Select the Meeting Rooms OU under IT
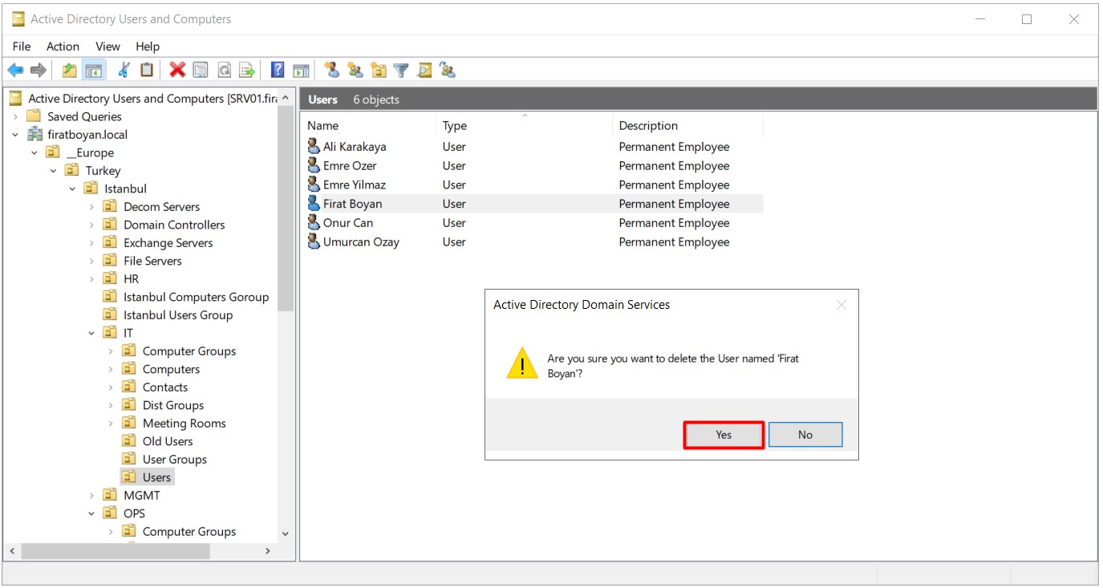The height and width of the screenshot is (588, 1103). (x=185, y=424)
